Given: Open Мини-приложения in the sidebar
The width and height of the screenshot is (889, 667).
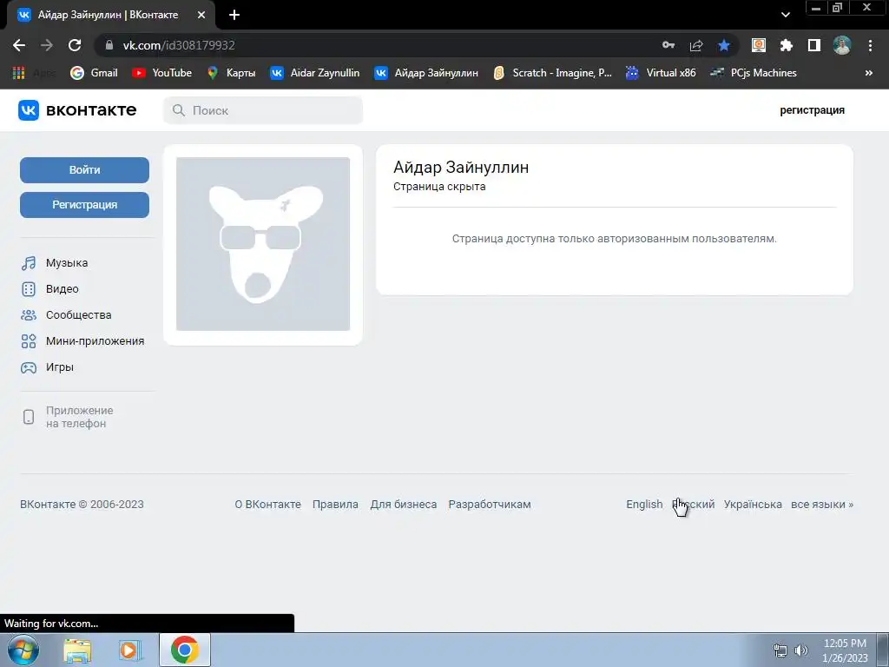Looking at the screenshot, I should point(82,340).
